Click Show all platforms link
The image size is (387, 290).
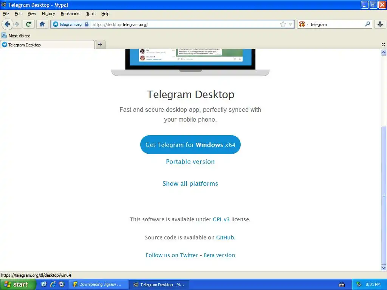coord(190,184)
